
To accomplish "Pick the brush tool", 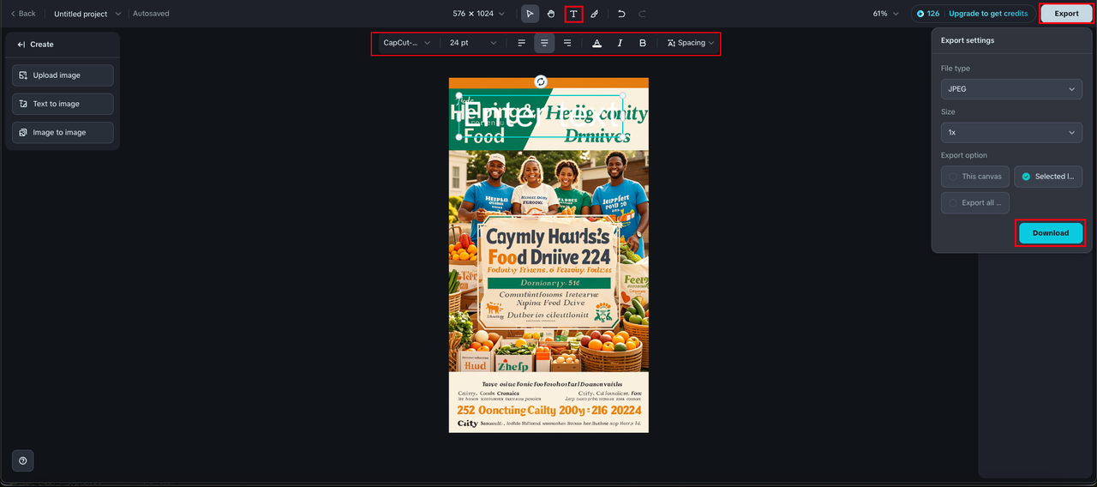I will tap(595, 14).
